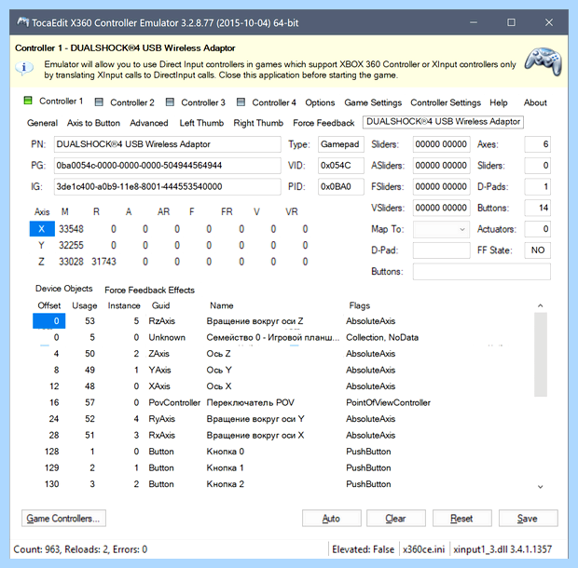
Task: Switch to the Controller 3 tab
Action: [202, 102]
